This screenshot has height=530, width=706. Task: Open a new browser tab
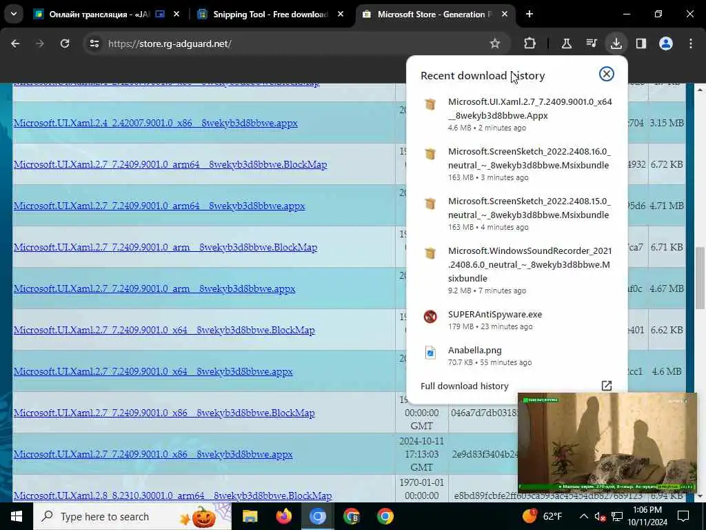pos(529,14)
